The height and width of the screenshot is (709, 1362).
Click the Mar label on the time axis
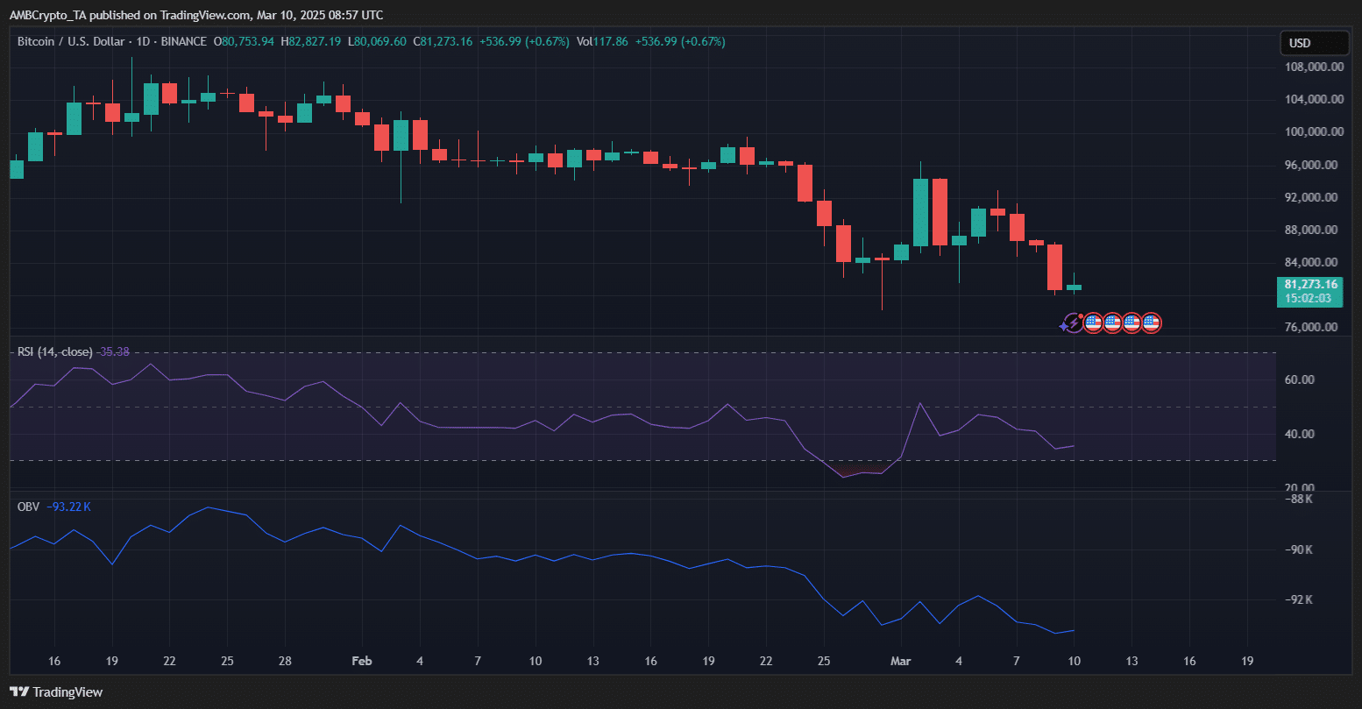coord(901,661)
